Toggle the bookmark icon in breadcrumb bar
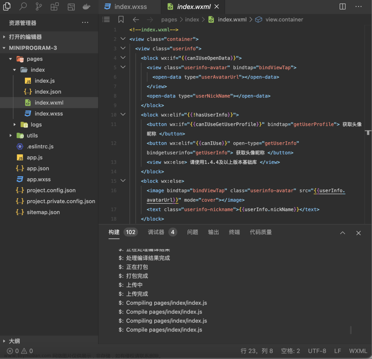Image resolution: width=372 pixels, height=359 pixels. tap(121, 19)
